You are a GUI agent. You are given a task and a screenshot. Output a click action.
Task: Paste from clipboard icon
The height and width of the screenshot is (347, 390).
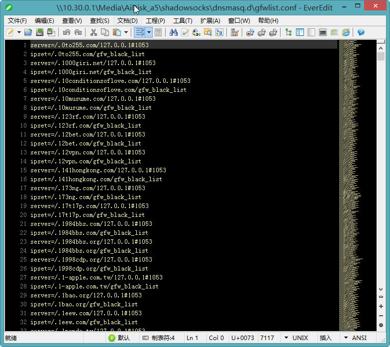coord(116,32)
